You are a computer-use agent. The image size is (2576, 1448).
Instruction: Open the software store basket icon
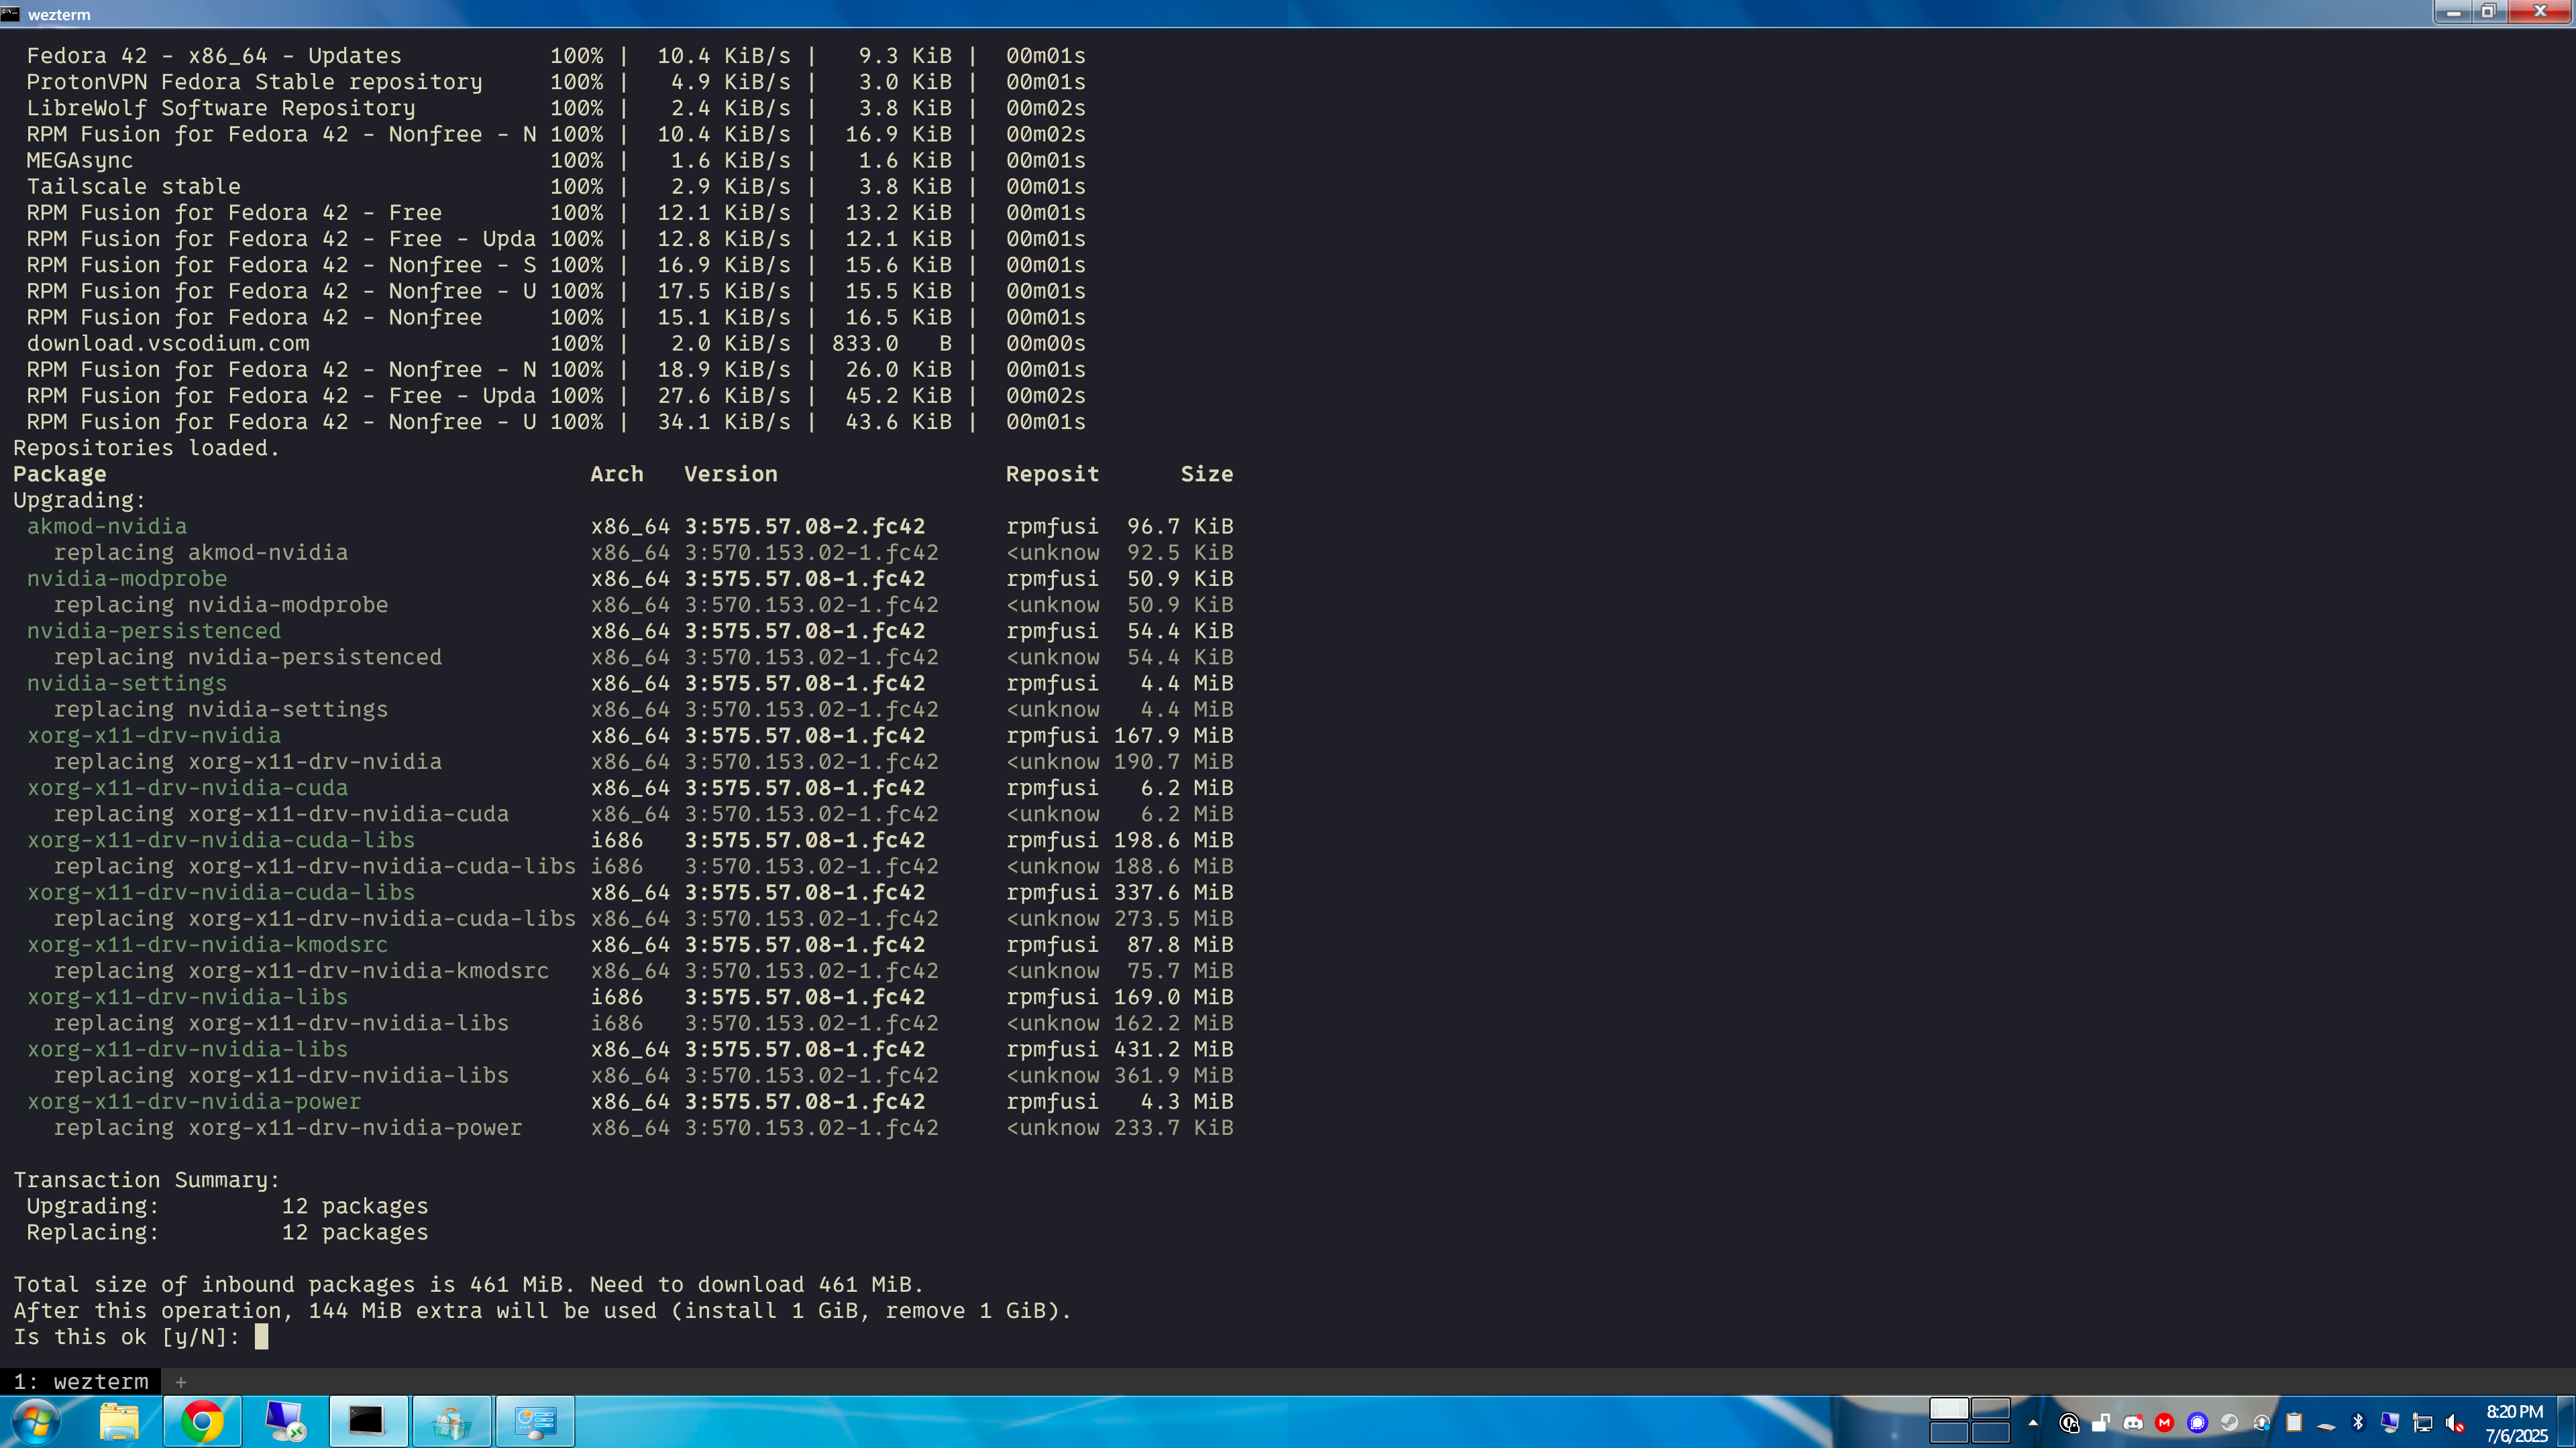(x=451, y=1422)
